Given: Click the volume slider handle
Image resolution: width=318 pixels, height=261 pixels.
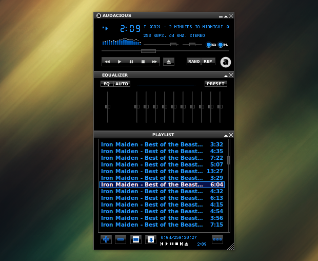Looking at the screenshot, I should 173,45.
